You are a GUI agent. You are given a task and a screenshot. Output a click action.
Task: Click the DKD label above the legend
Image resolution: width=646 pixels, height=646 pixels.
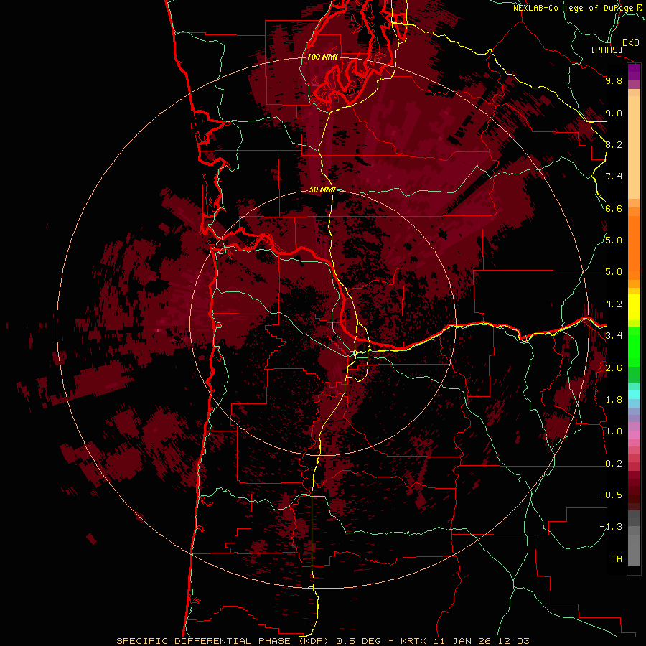coord(631,43)
